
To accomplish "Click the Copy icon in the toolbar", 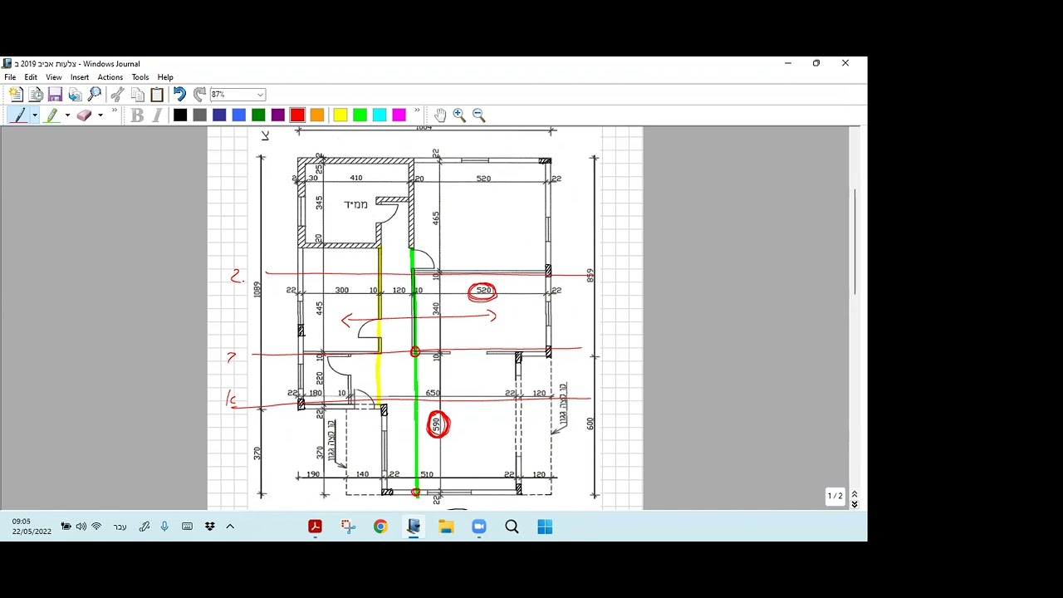I will click(137, 95).
